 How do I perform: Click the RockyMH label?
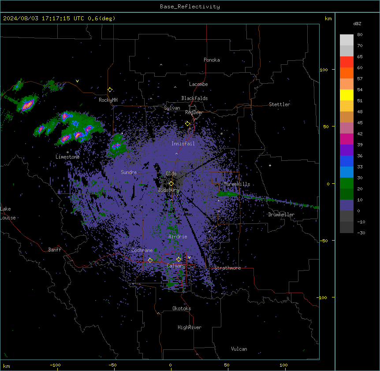pos(108,100)
